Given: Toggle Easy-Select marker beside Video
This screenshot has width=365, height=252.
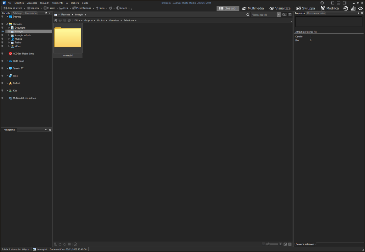Looking at the screenshot, I should (2, 46).
